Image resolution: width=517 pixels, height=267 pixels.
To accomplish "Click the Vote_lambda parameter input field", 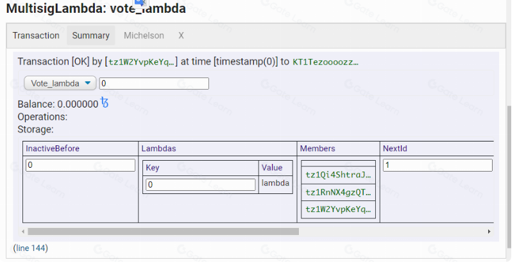I will 154,83.
